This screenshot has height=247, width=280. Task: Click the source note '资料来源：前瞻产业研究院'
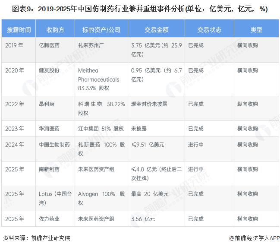pos(37,238)
